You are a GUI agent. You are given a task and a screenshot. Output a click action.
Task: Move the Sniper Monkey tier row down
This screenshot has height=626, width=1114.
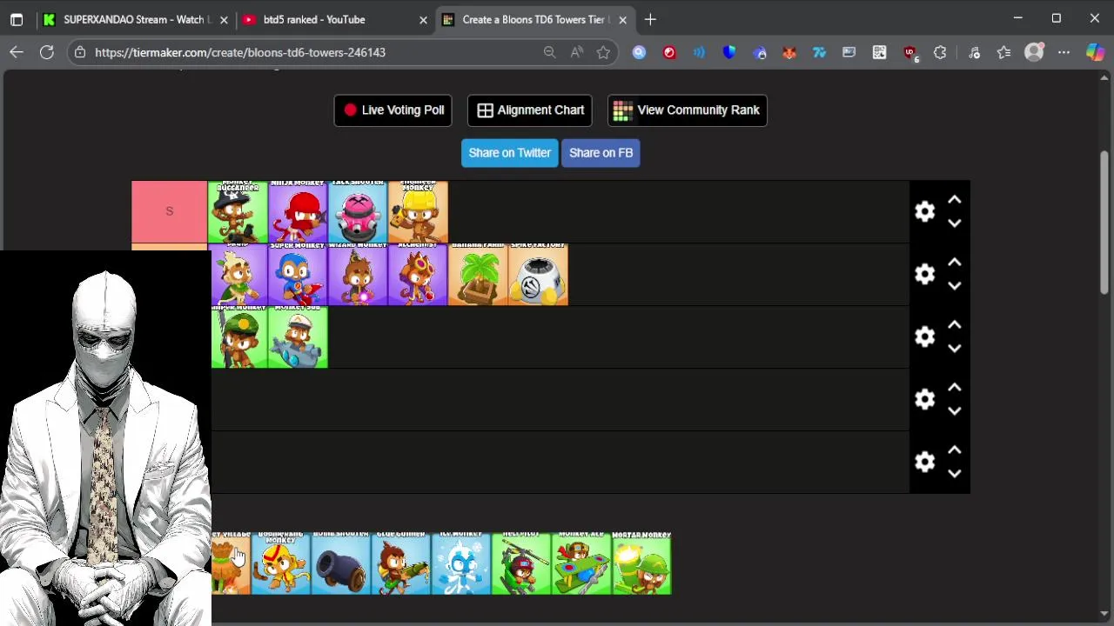click(x=954, y=349)
